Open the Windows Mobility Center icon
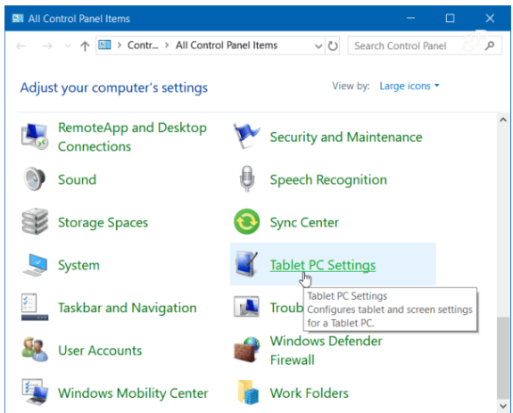 [x=35, y=392]
